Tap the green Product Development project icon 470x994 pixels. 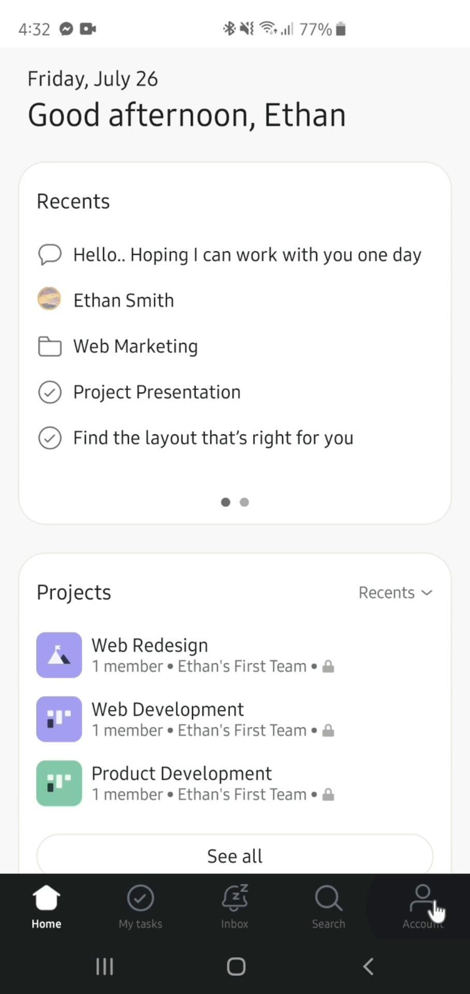click(59, 783)
